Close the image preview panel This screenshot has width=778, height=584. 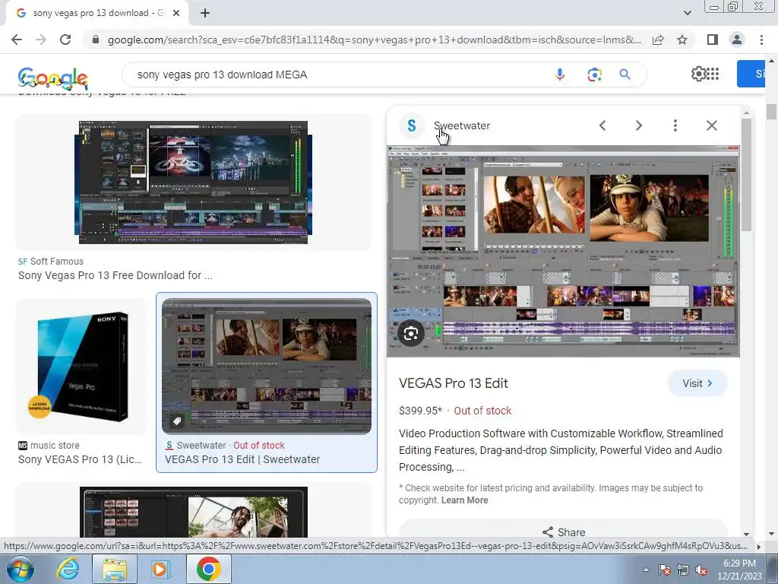click(711, 125)
